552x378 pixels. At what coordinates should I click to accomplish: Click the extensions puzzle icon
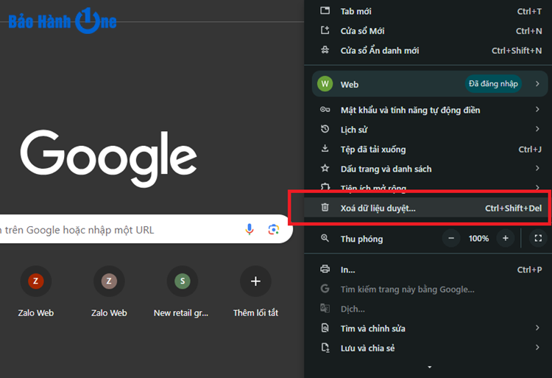(325, 186)
